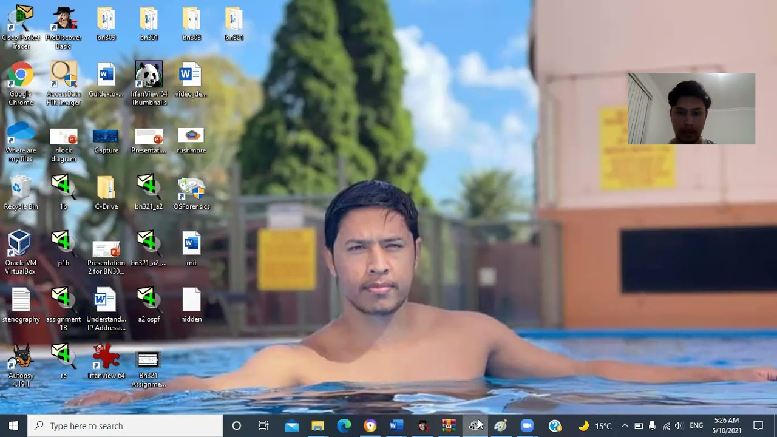This screenshot has width=777, height=437.
Task: Launch ProDiscover Basic shortcut
Action: [x=63, y=28]
